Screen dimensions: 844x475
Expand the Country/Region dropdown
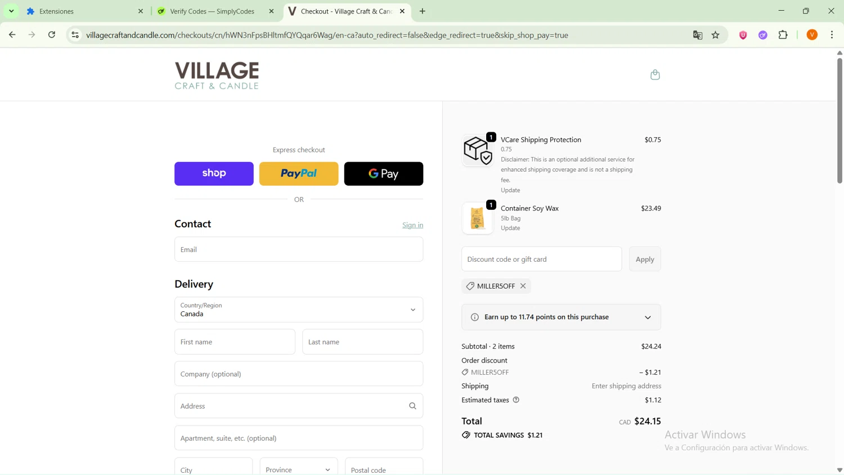pyautogui.click(x=299, y=310)
